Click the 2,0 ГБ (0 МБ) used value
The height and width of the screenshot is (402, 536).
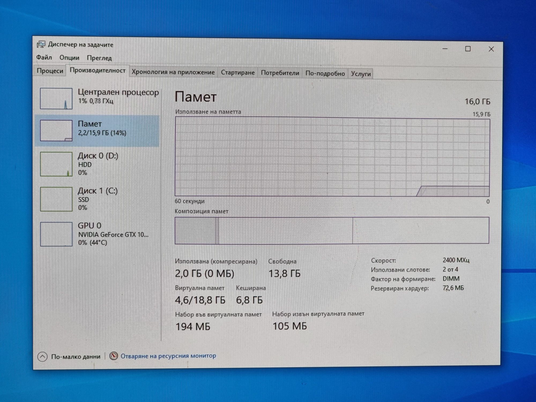(x=204, y=274)
